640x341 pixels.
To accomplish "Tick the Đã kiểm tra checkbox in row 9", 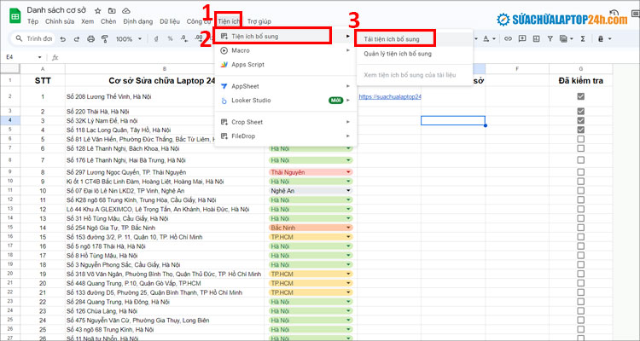I will (580, 172).
